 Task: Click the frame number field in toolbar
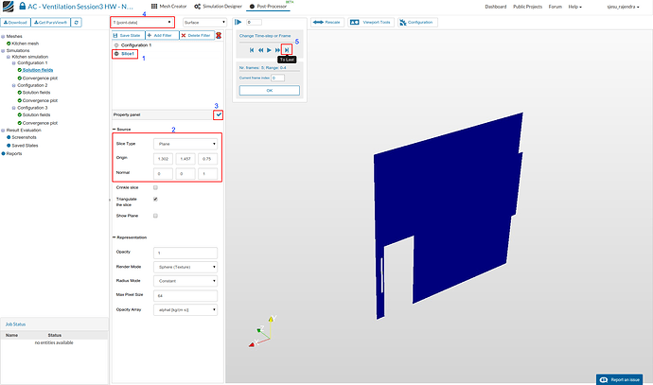(x=254, y=22)
